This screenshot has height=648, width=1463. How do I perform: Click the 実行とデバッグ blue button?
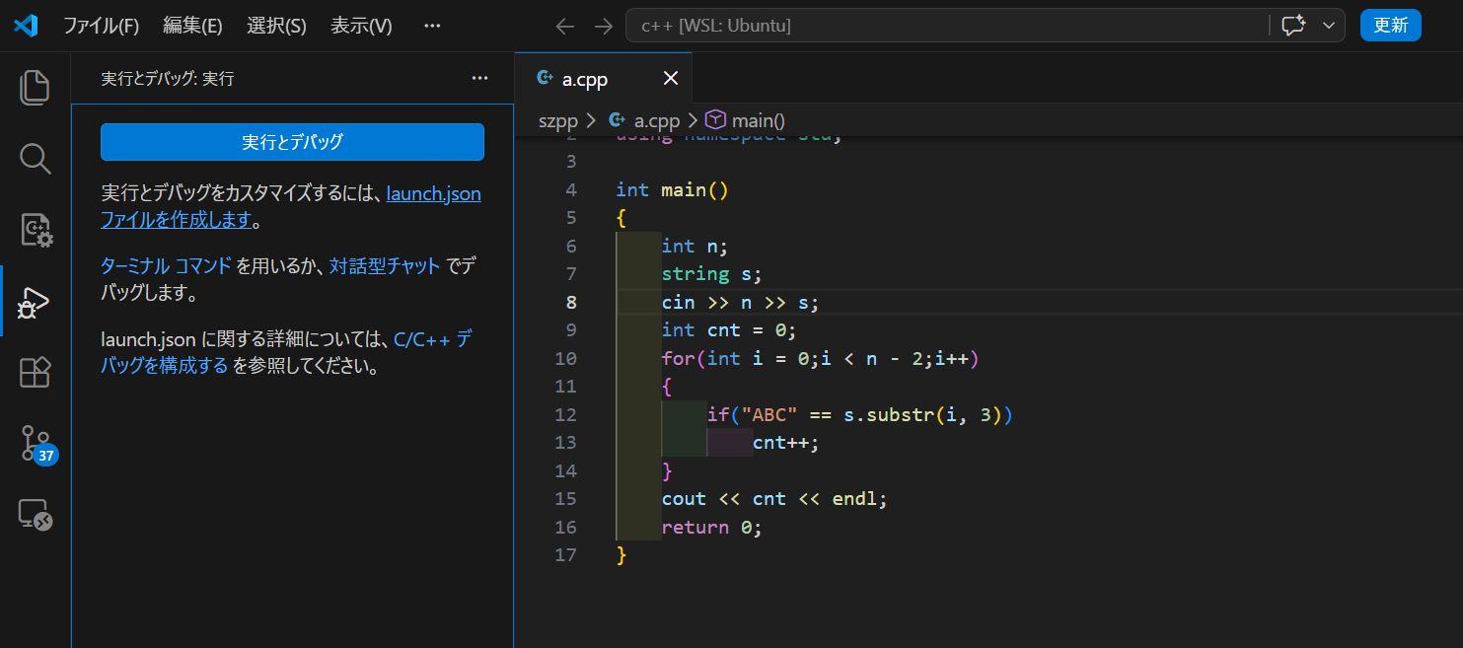pyautogui.click(x=292, y=142)
